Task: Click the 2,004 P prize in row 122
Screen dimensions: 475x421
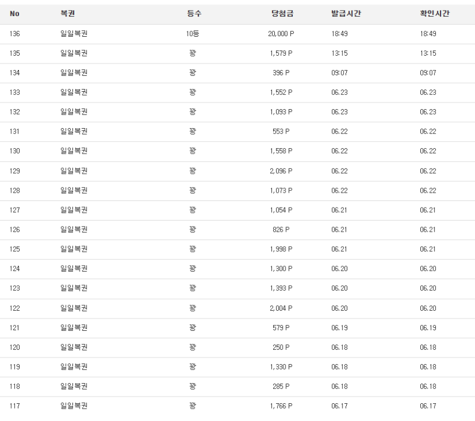Action: (281, 308)
